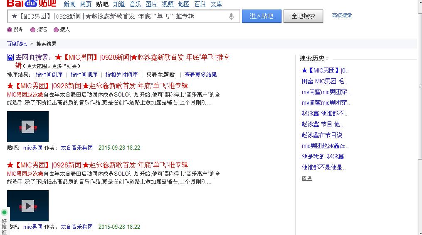Click 查看更多结果 link
The image size is (422, 235).
pos(200,75)
